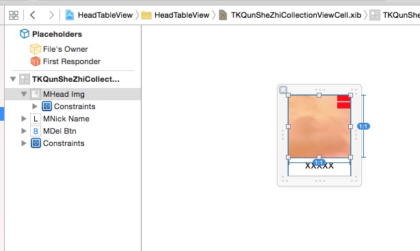The image size is (420, 251).
Task: Select Constraints row under MHead Img
Action: pos(73,106)
